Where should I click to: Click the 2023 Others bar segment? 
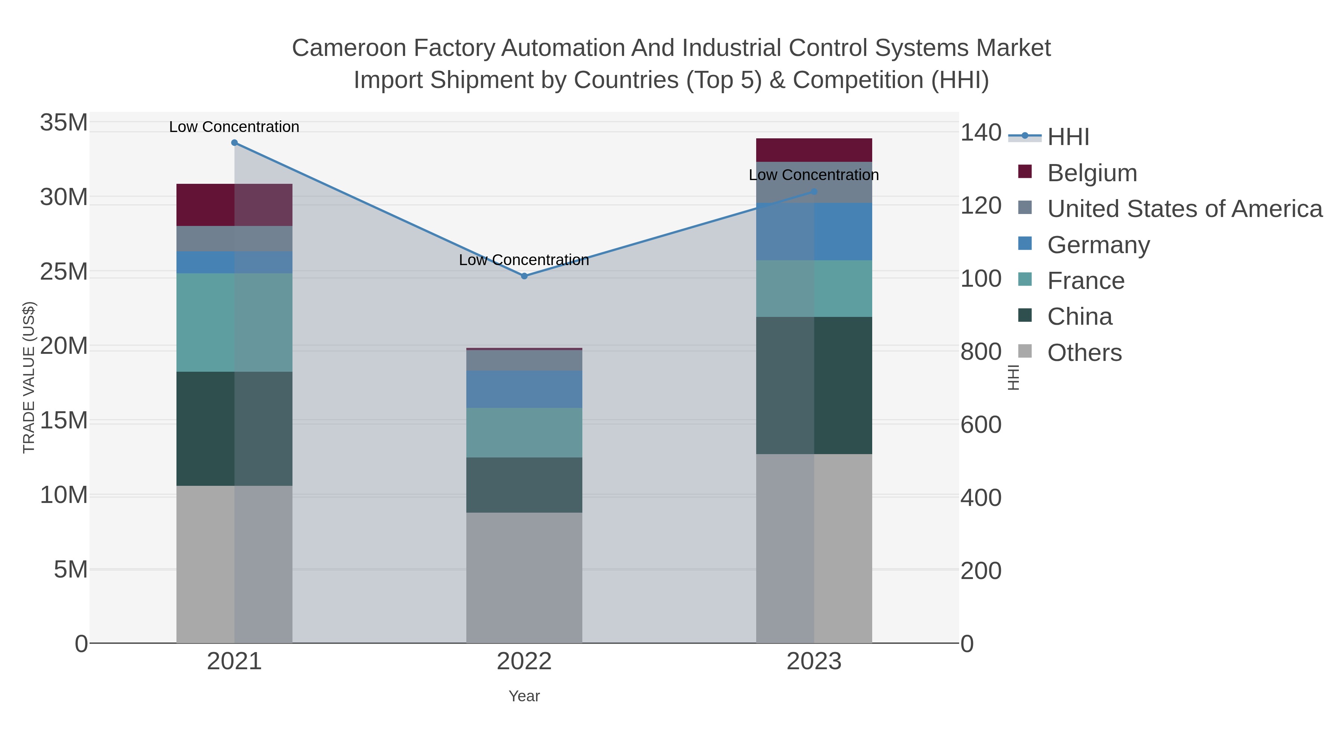(814, 549)
